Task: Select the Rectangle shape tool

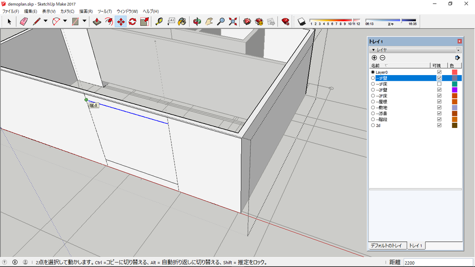Action: pyautogui.click(x=75, y=21)
